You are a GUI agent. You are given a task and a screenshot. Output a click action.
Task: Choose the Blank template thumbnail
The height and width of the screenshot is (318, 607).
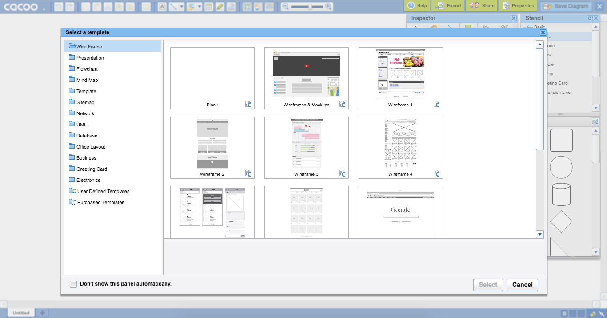(212, 78)
